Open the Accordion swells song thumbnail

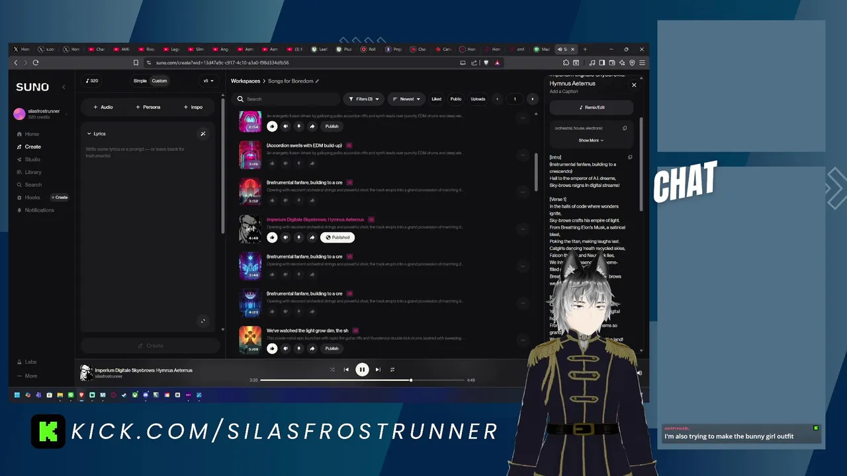pos(250,155)
